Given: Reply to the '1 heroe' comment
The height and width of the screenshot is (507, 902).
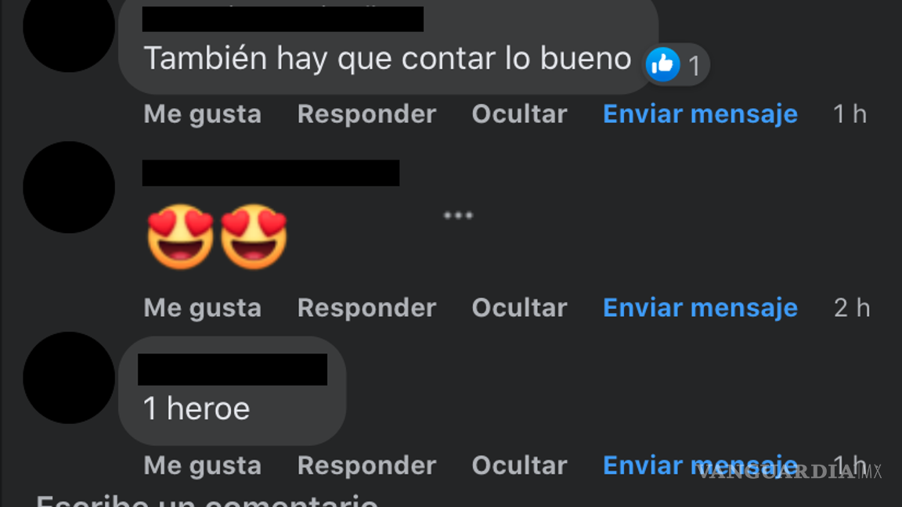Looking at the screenshot, I should 366,465.
